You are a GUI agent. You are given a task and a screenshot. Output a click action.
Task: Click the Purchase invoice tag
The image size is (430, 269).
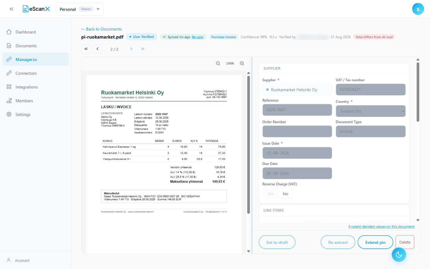pyautogui.click(x=224, y=37)
